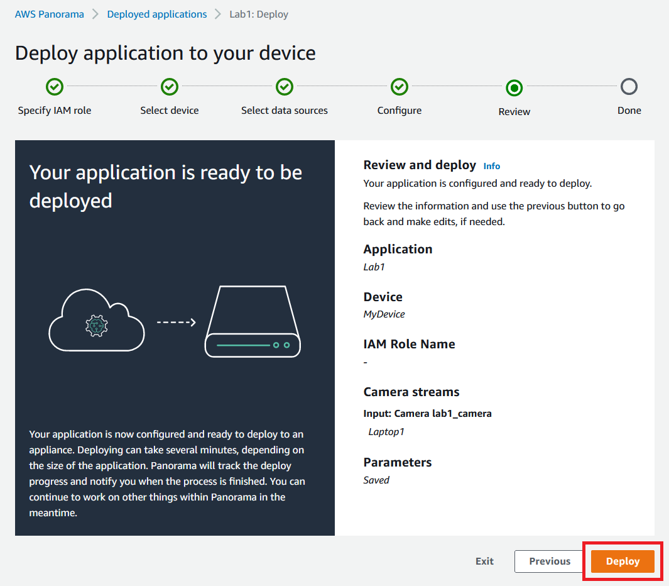The width and height of the screenshot is (669, 586).
Task: Select the Done step label
Action: coord(629,110)
